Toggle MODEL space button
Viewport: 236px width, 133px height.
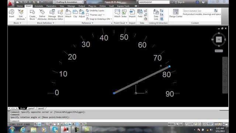(x=171, y=124)
